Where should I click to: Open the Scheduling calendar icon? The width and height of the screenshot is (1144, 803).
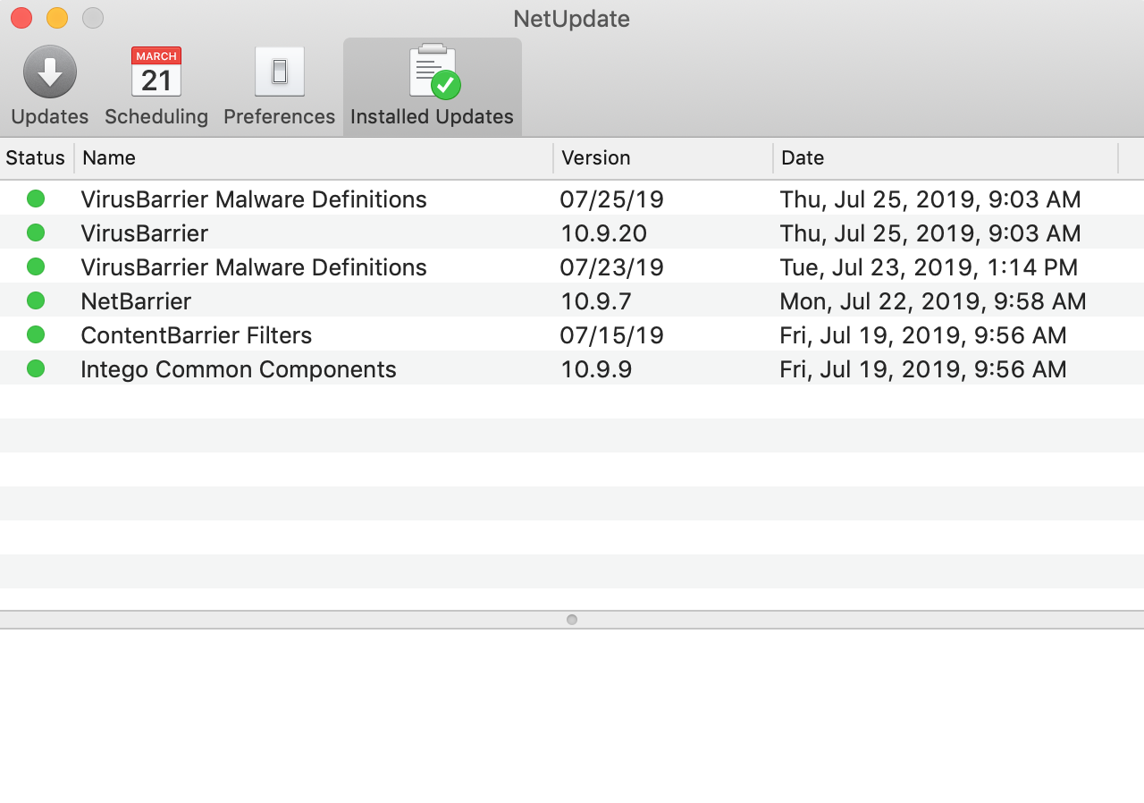[156, 72]
